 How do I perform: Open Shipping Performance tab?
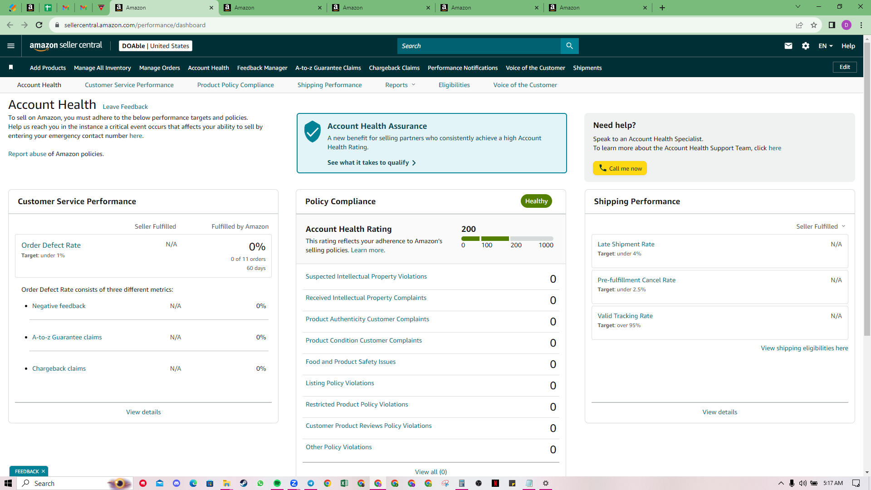[x=329, y=85]
